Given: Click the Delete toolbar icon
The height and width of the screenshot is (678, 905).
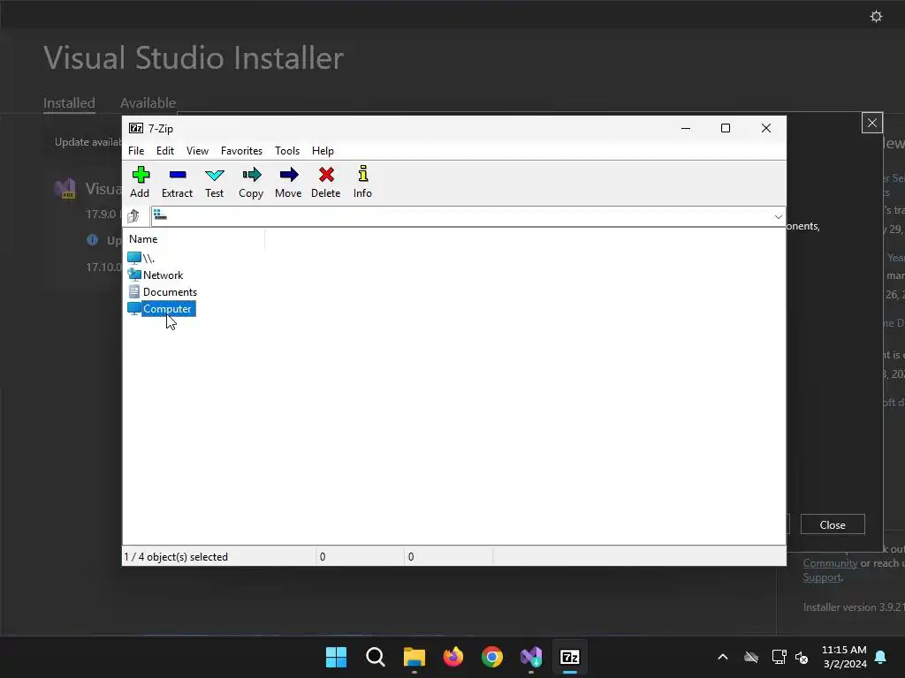Looking at the screenshot, I should click(326, 175).
